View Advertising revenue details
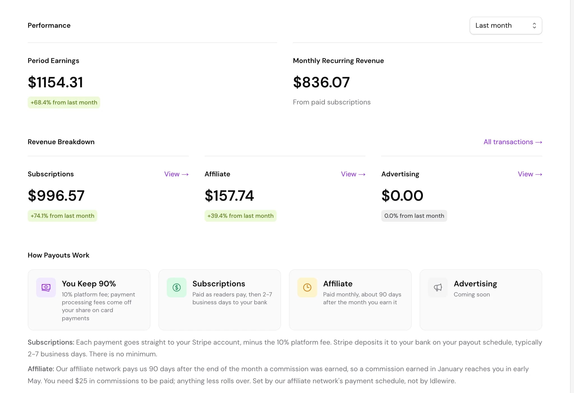The height and width of the screenshot is (393, 574). (530, 174)
